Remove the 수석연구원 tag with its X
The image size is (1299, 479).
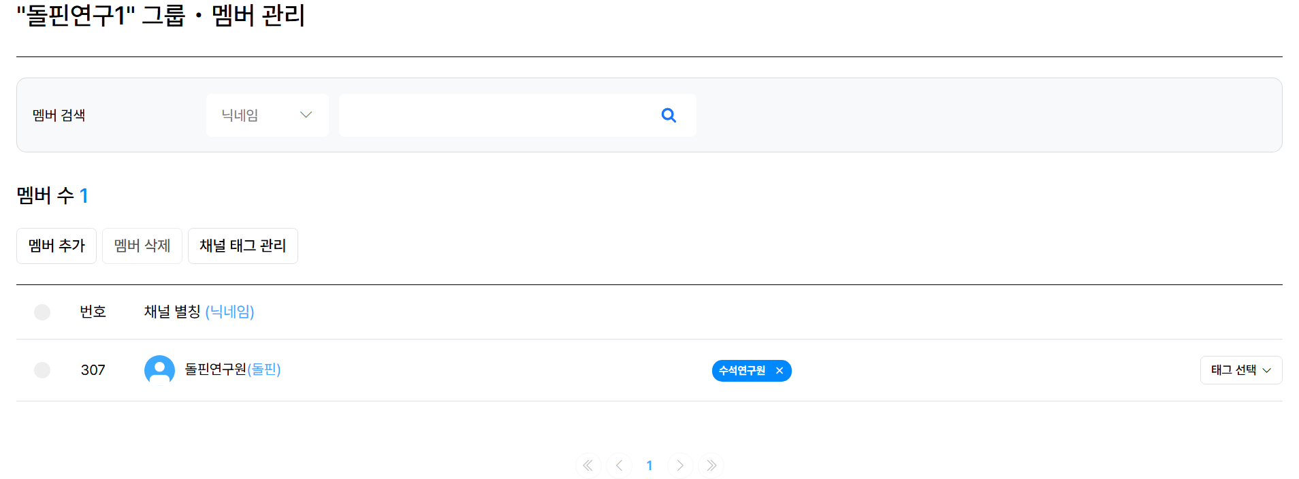(780, 371)
